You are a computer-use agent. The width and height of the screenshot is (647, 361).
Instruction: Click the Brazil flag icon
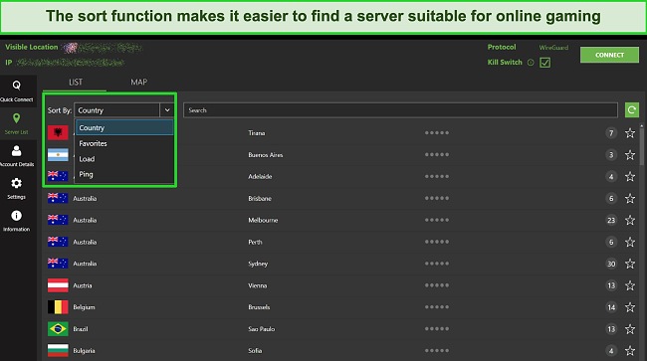tap(58, 329)
